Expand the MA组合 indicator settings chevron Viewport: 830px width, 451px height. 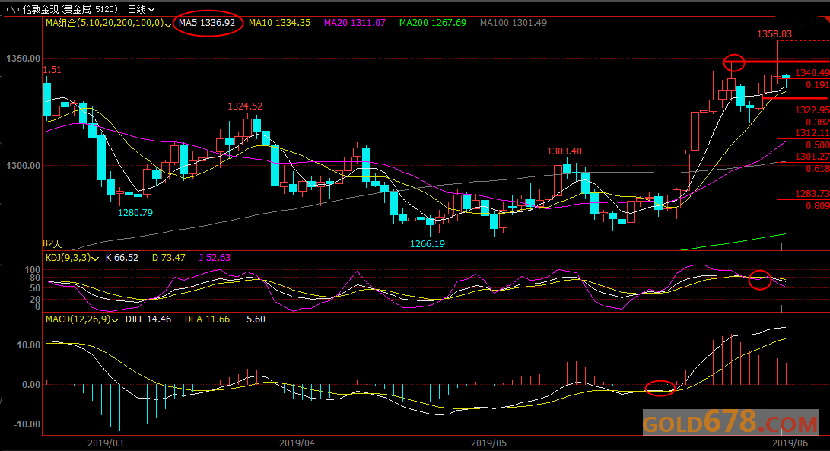pos(168,24)
